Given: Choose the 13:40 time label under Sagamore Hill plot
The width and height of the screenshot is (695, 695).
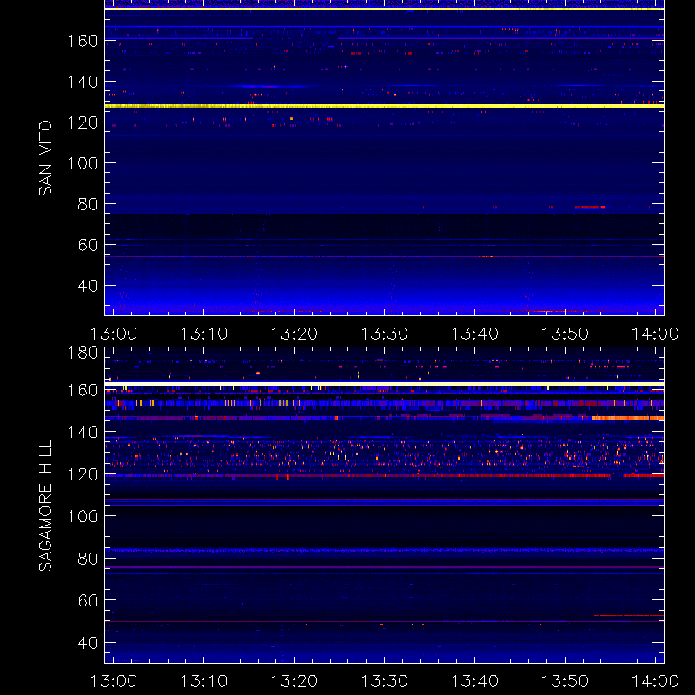Looking at the screenshot, I should point(474,681).
